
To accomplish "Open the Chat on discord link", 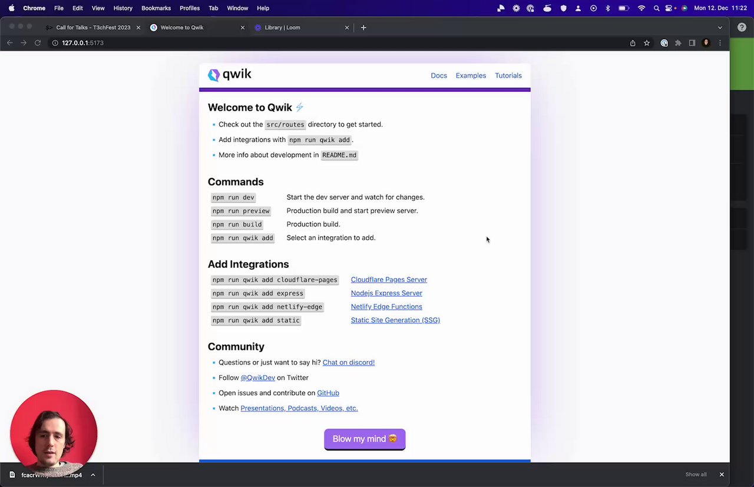I will [349, 362].
